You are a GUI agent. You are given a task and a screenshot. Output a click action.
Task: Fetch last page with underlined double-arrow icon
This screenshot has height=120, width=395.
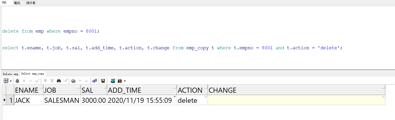click(52, 81)
